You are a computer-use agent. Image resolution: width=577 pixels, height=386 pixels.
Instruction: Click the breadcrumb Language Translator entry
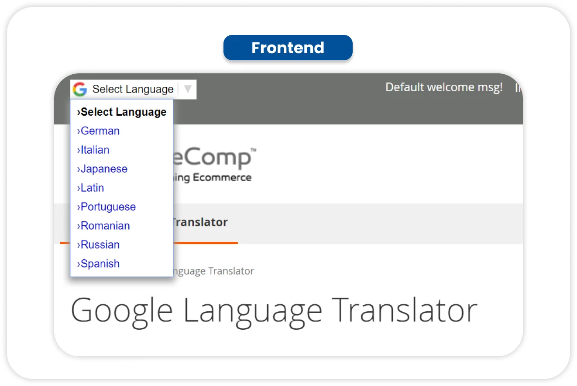click(x=214, y=271)
